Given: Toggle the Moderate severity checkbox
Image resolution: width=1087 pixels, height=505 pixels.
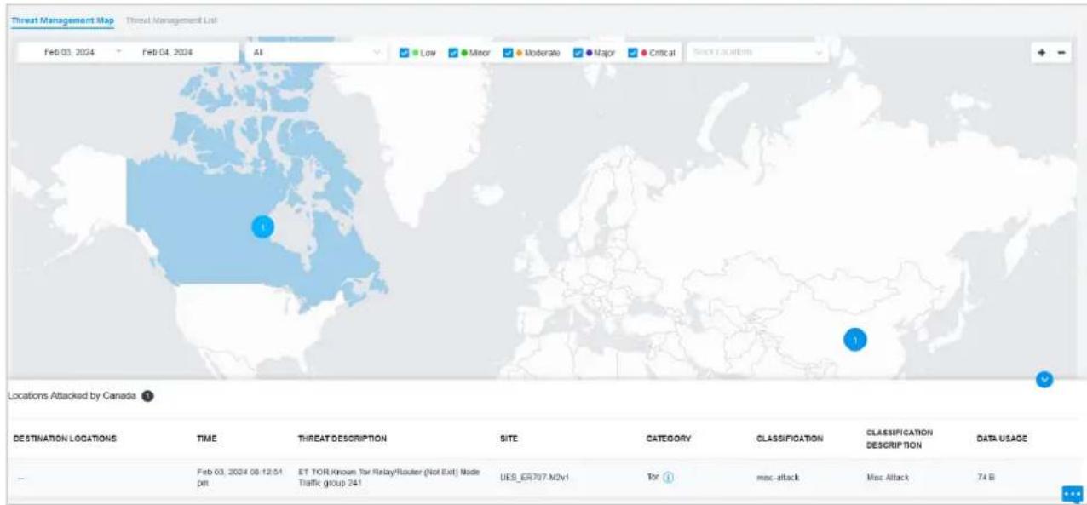Looking at the screenshot, I should 509,53.
